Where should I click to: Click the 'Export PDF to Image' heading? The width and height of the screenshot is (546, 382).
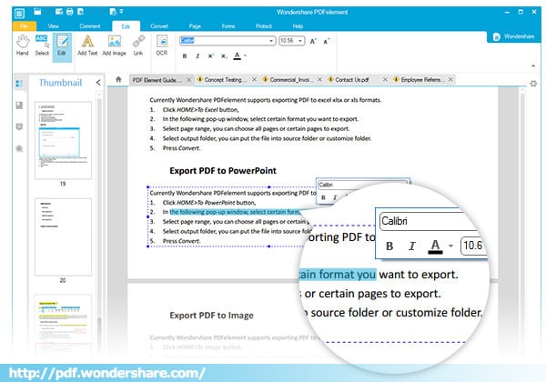pos(211,316)
